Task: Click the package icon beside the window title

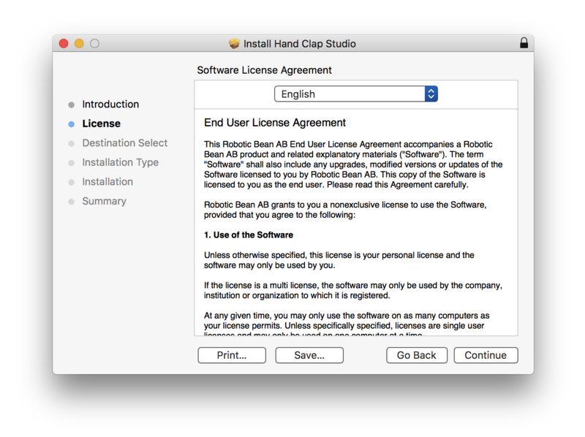Action: click(x=234, y=44)
